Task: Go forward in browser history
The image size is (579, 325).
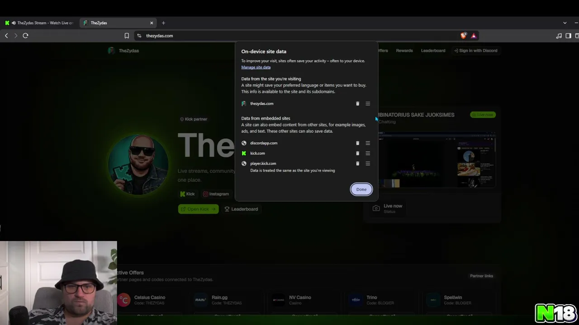Action: [16, 36]
